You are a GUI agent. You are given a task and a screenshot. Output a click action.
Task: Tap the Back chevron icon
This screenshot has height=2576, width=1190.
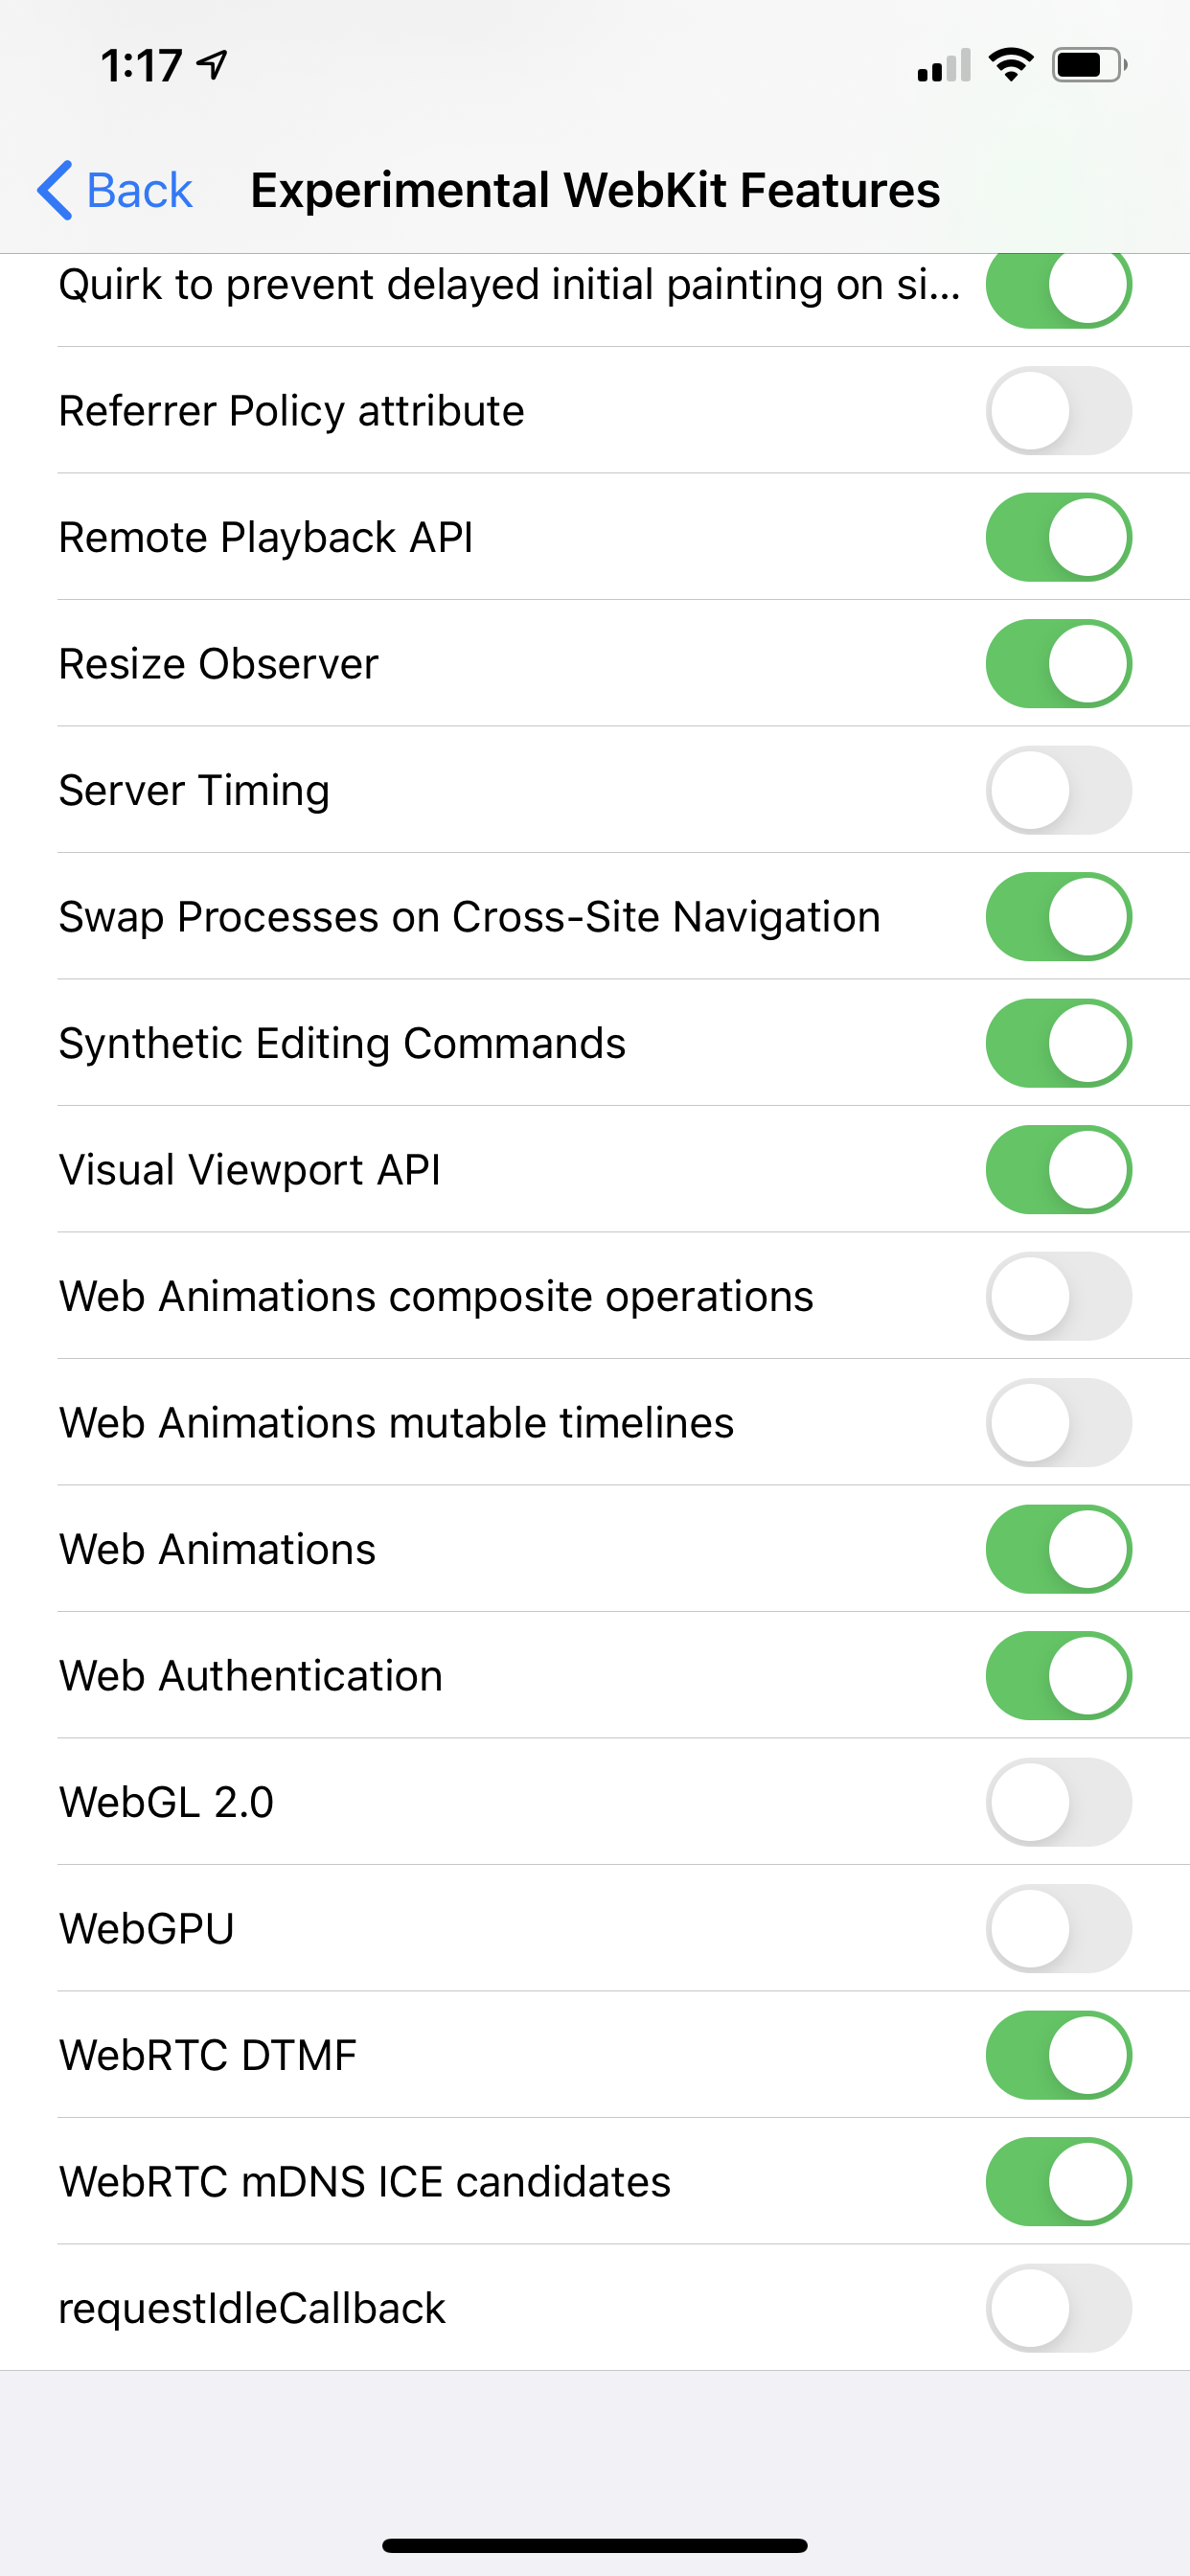pyautogui.click(x=55, y=190)
